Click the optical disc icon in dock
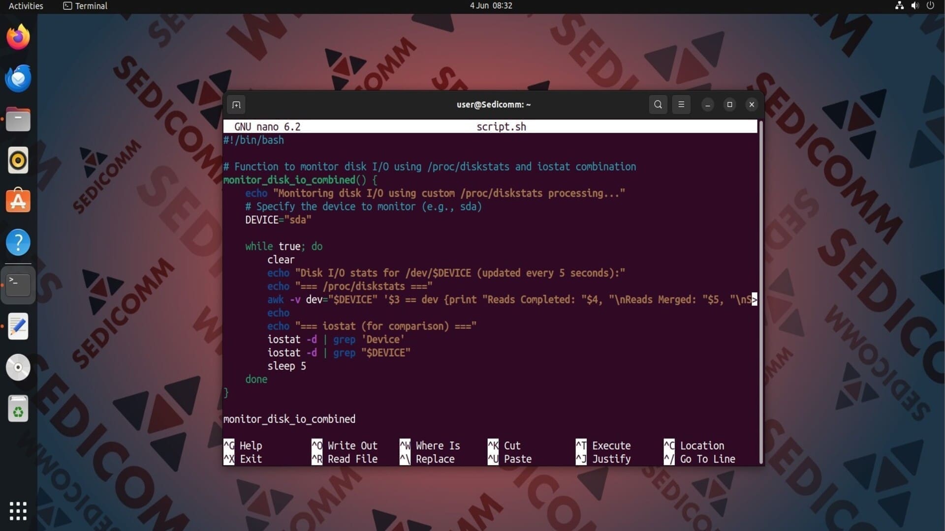 (18, 367)
